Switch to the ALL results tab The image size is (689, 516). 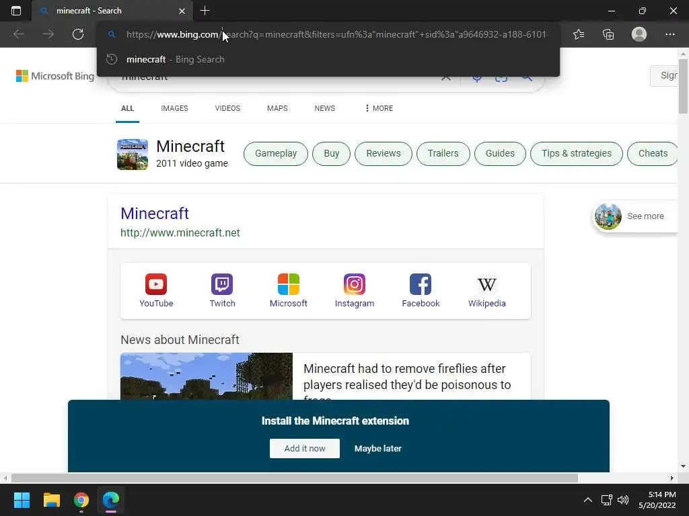[127, 108]
